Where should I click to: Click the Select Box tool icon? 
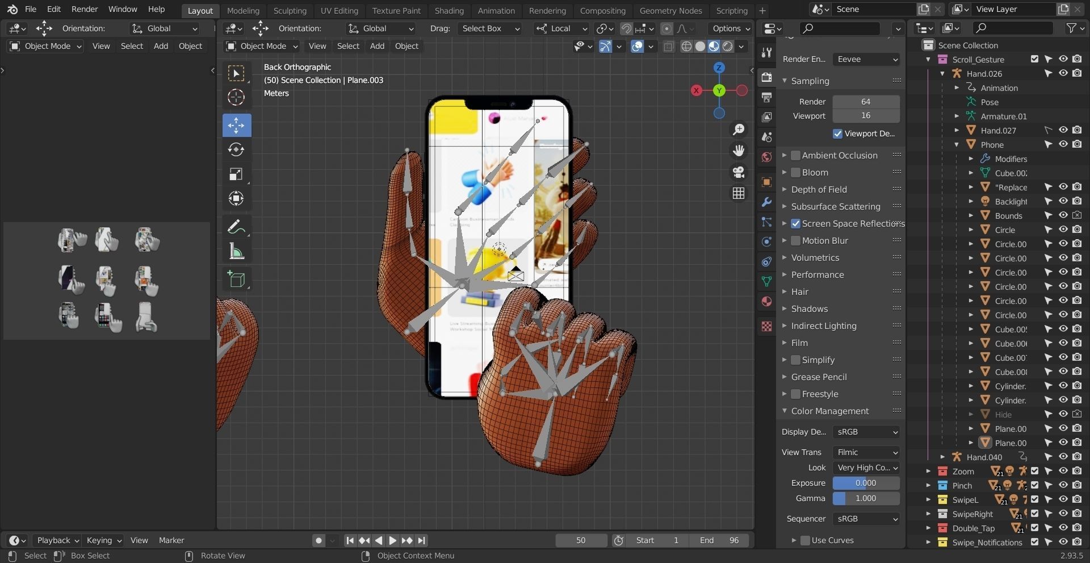pos(236,73)
